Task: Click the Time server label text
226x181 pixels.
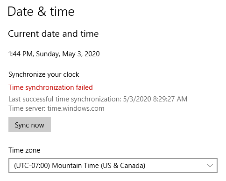Action: [x=27, y=108]
